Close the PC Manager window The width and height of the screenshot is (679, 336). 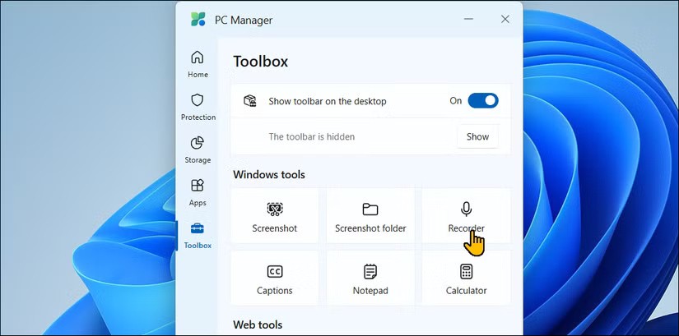[505, 19]
